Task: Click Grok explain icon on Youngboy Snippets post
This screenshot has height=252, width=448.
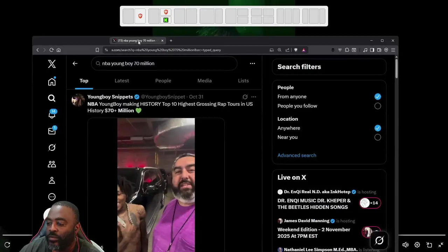Action: (x=245, y=97)
